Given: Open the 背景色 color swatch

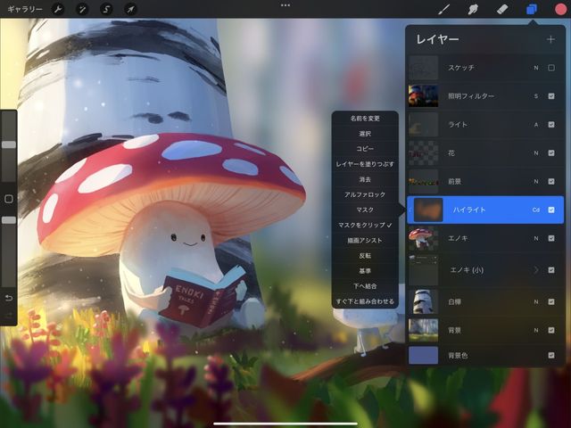Looking at the screenshot, I should click(423, 355).
